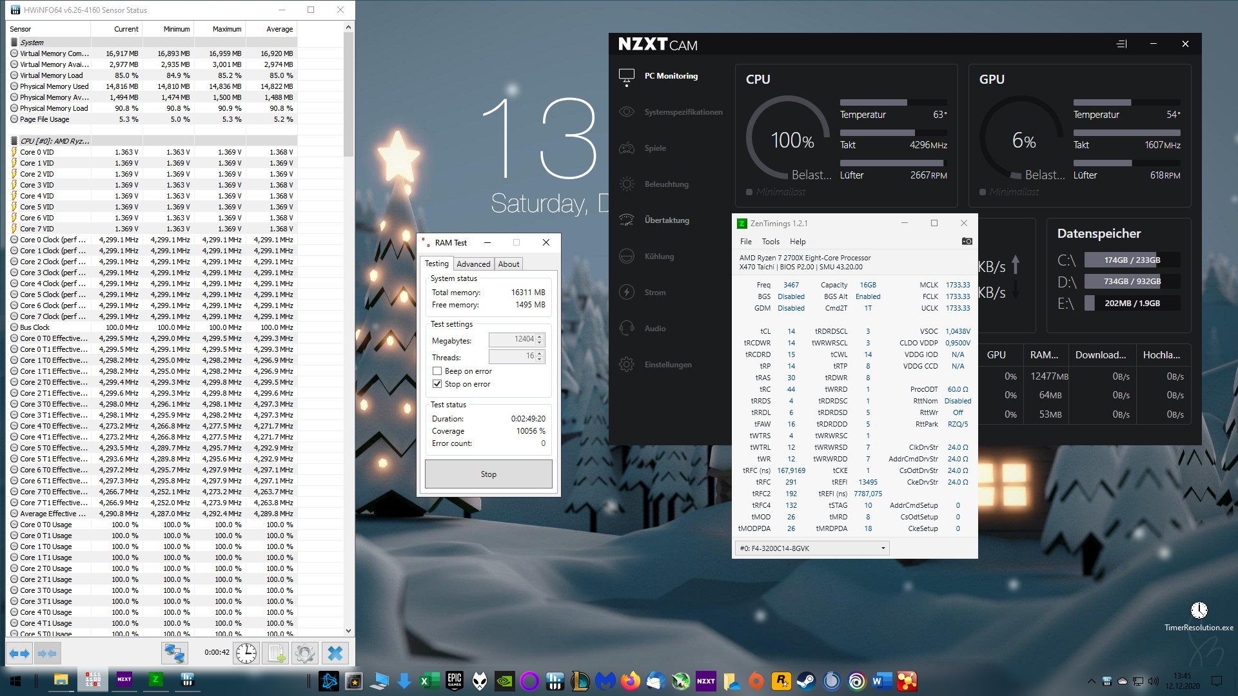Click HWiNFO expand columns arrows button

19,653
